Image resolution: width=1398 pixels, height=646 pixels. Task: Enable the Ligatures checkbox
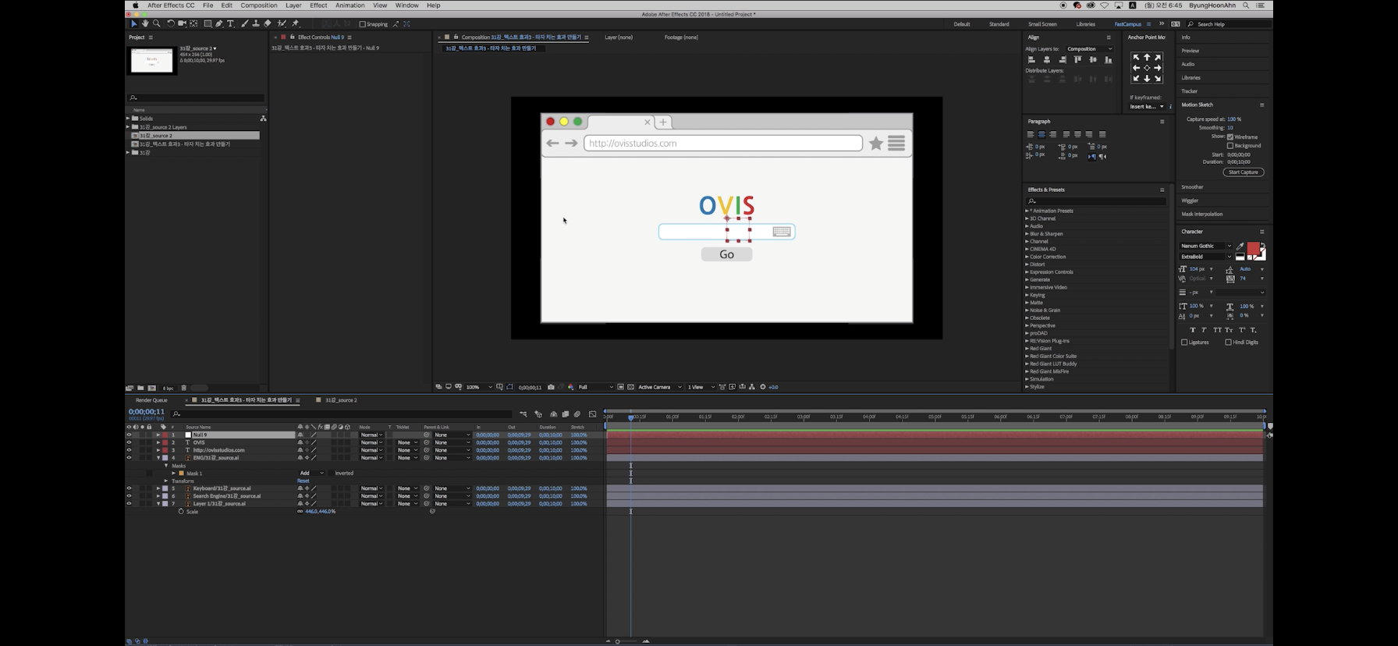pyautogui.click(x=1184, y=342)
